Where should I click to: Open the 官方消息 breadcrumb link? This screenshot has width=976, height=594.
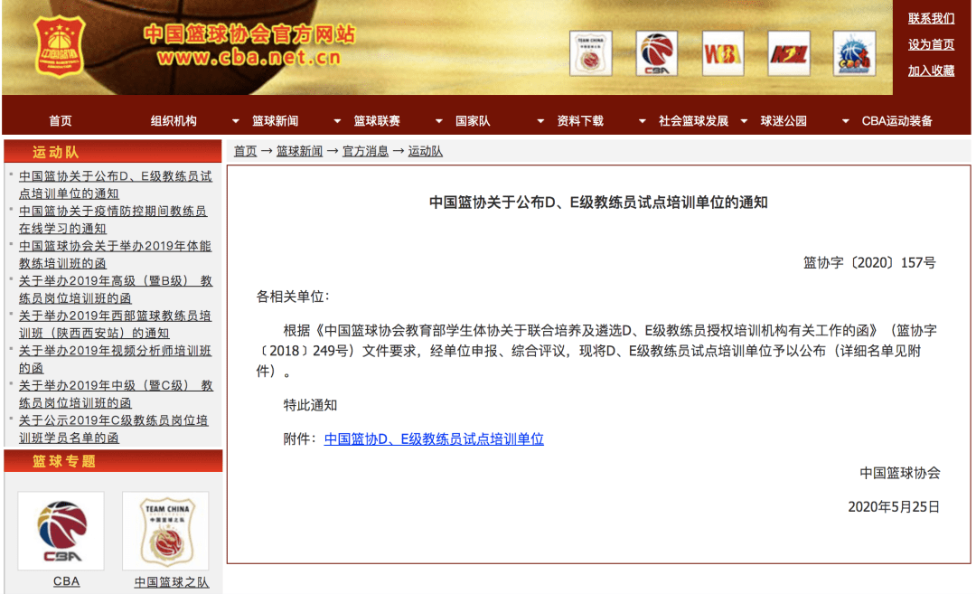tap(365, 151)
